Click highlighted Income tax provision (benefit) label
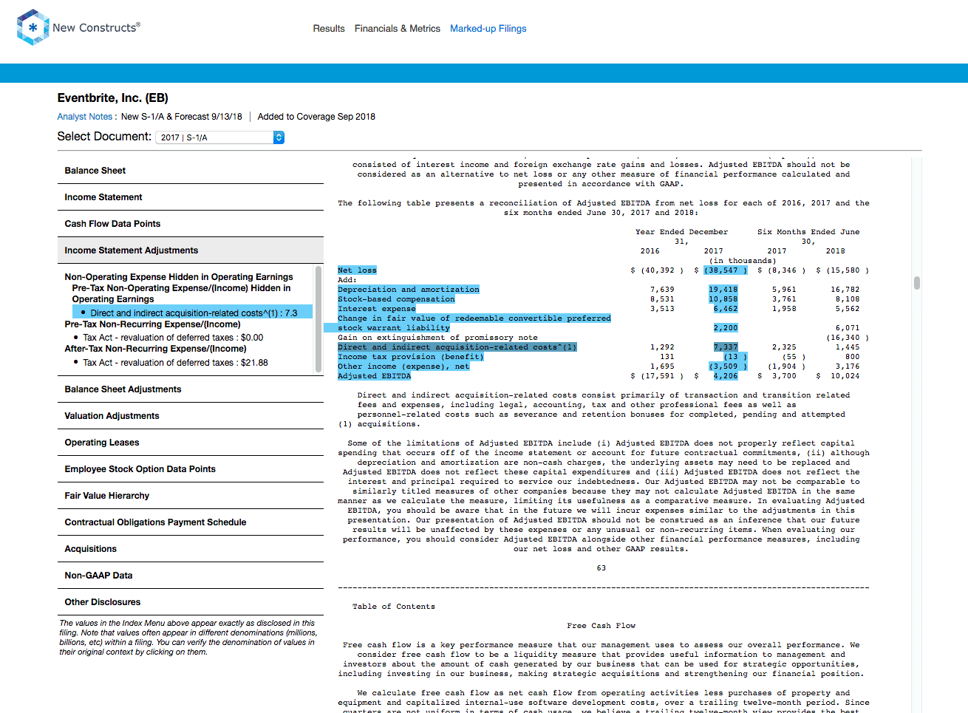Viewport: 968px width, 713px height. tap(411, 357)
